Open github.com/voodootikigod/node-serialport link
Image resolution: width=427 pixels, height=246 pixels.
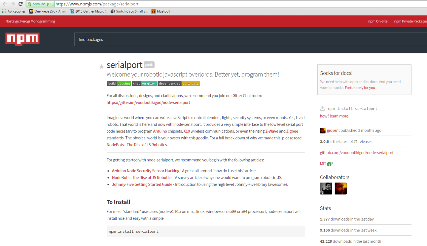click(357, 153)
